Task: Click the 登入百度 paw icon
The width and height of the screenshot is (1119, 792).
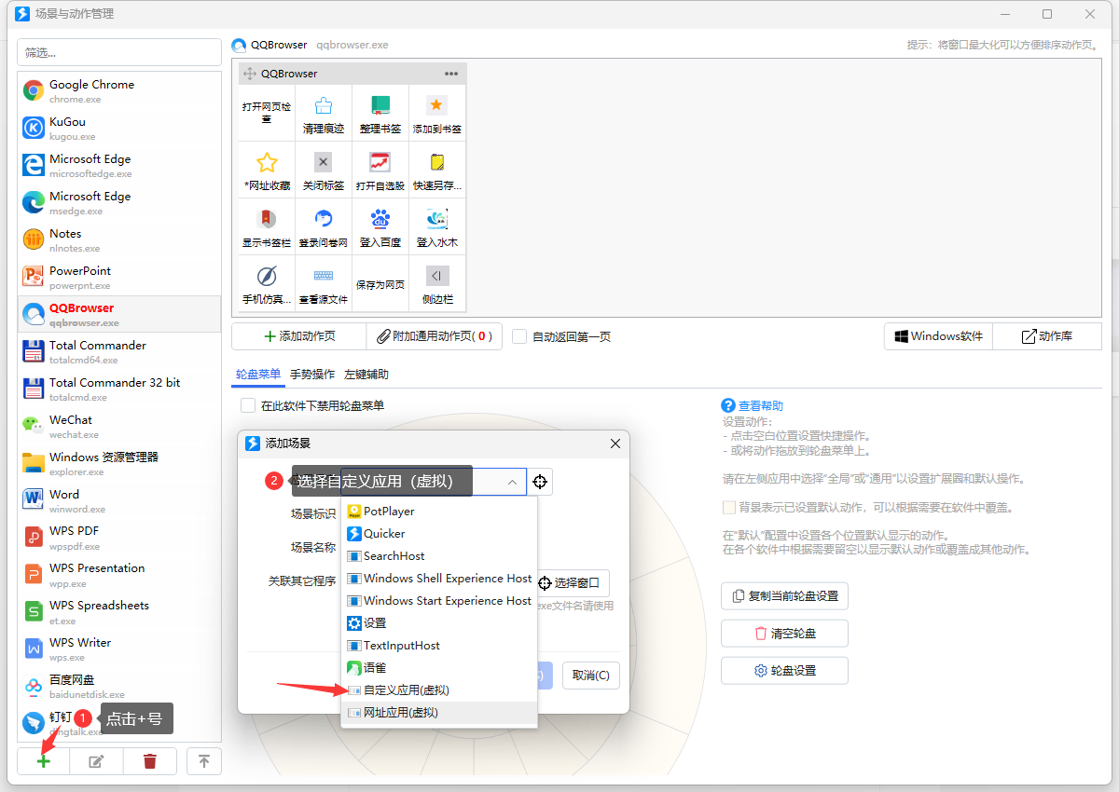Action: point(380,219)
